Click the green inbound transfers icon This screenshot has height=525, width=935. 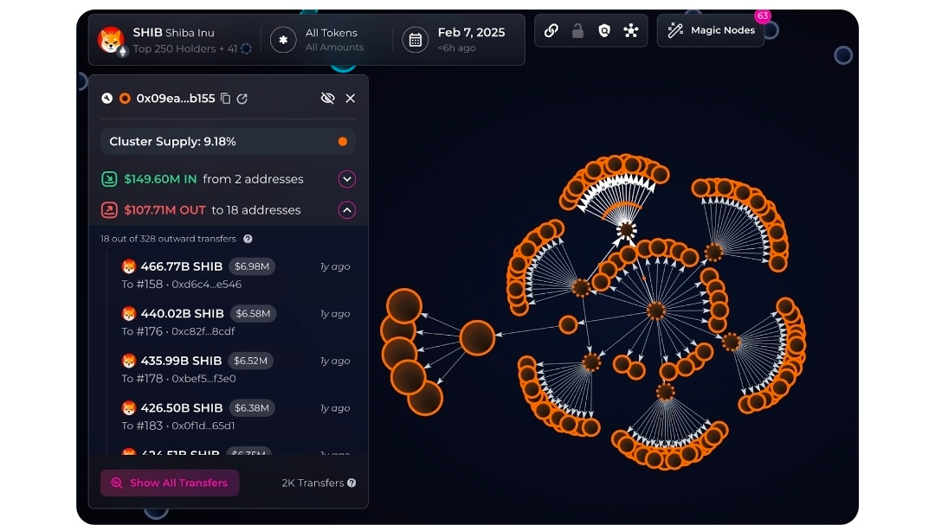click(109, 179)
